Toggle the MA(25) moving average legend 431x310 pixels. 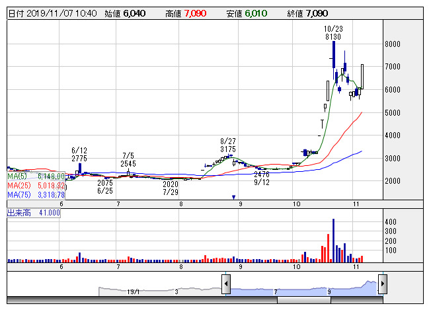pos(36,186)
